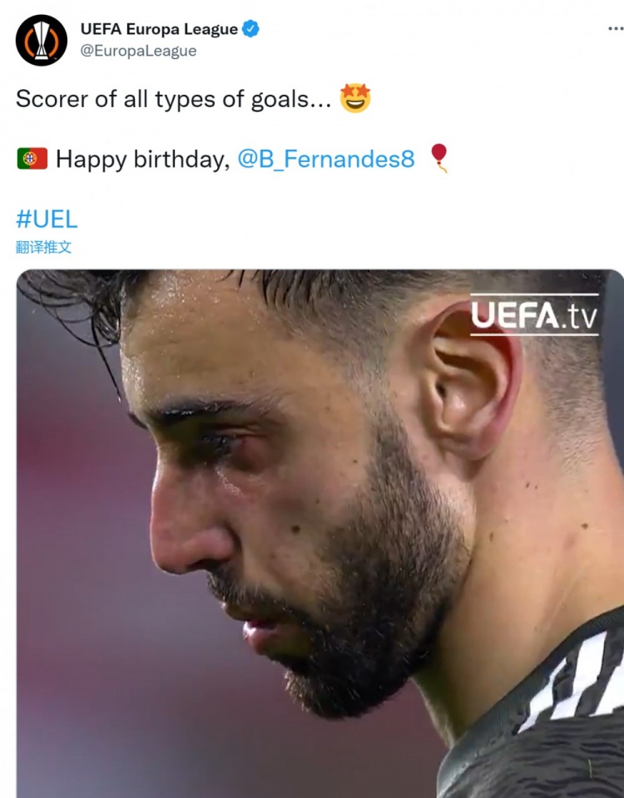This screenshot has width=624, height=798.
Task: Click the blue verified badge
Action: pyautogui.click(x=250, y=28)
